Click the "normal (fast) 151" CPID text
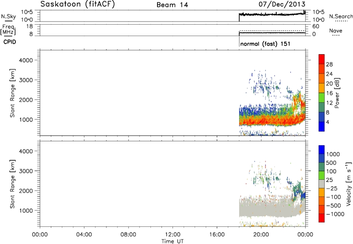353x244 pixels. [265, 44]
